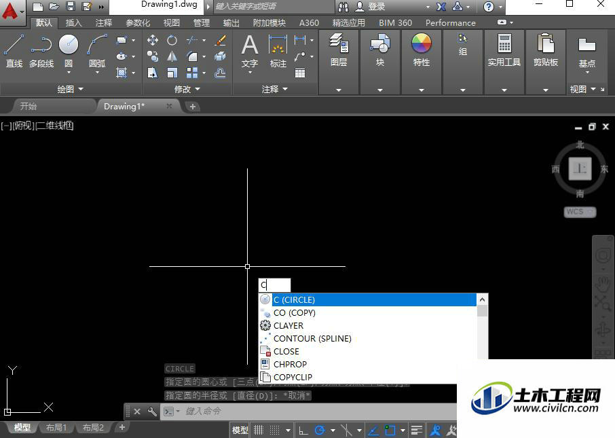Image resolution: width=615 pixels, height=438 pixels.
Task: Toggle the grid display in status bar
Action: 259,430
